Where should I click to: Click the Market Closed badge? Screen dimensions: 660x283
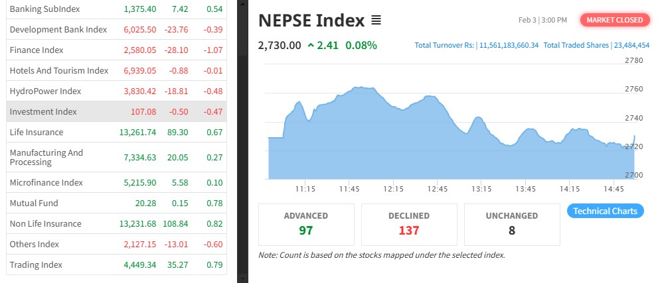pos(614,20)
